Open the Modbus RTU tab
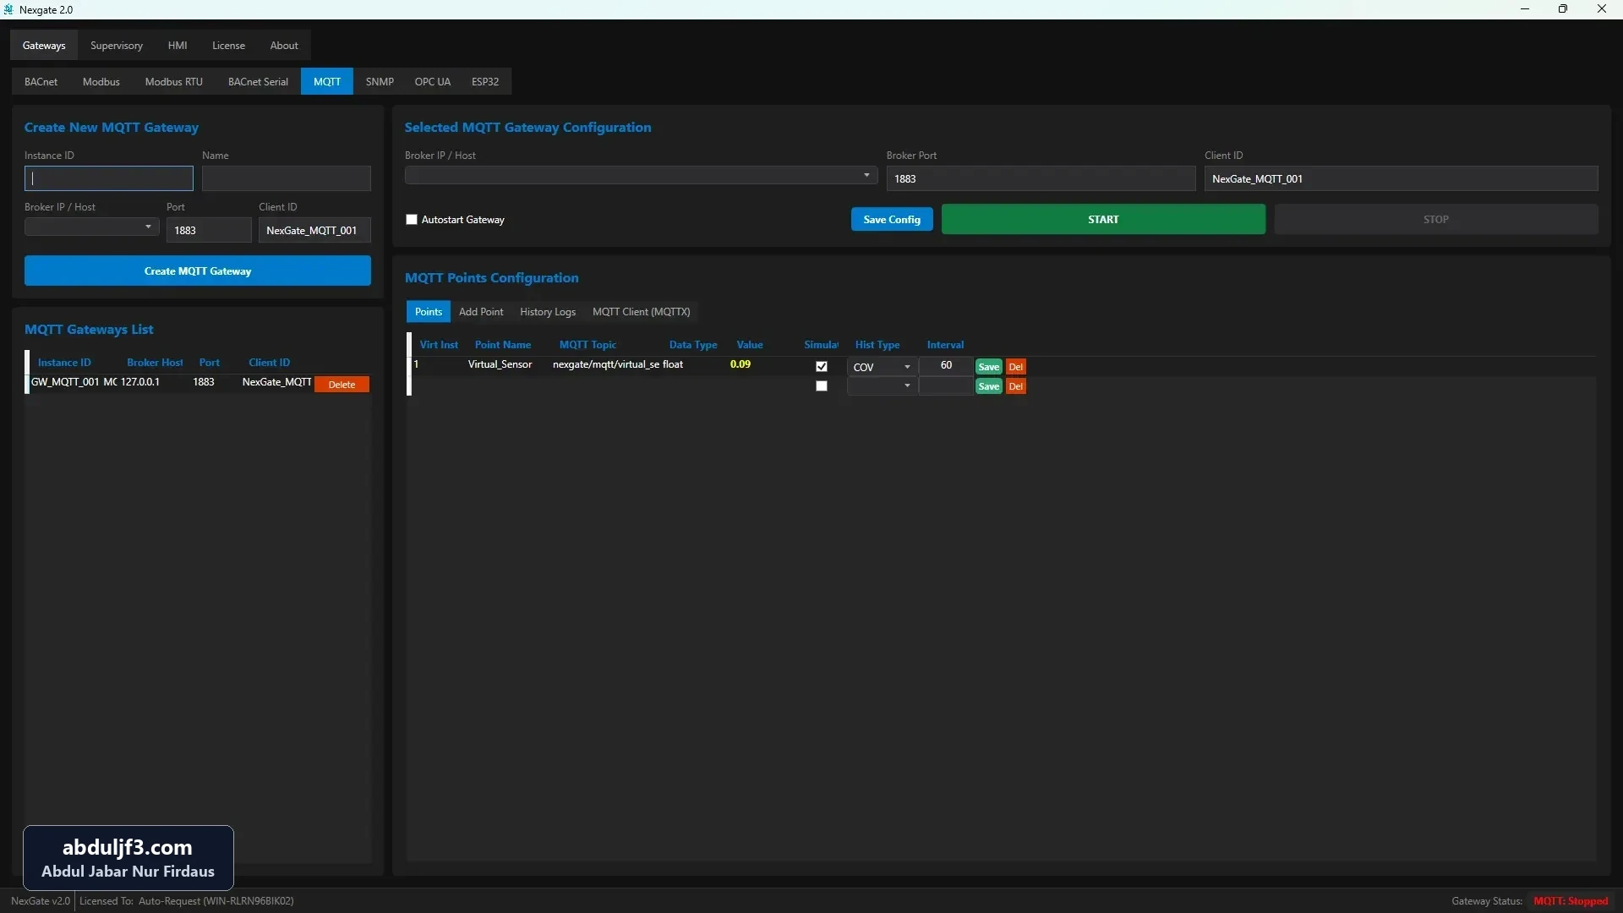The width and height of the screenshot is (1623, 913). [174, 82]
